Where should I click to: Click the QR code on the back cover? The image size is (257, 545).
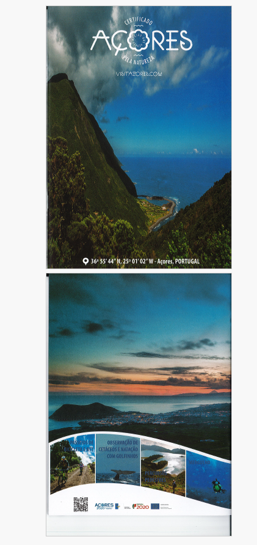(x=81, y=505)
